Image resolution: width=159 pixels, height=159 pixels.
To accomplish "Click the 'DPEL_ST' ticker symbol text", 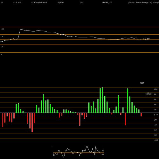I will pos(107,3).
